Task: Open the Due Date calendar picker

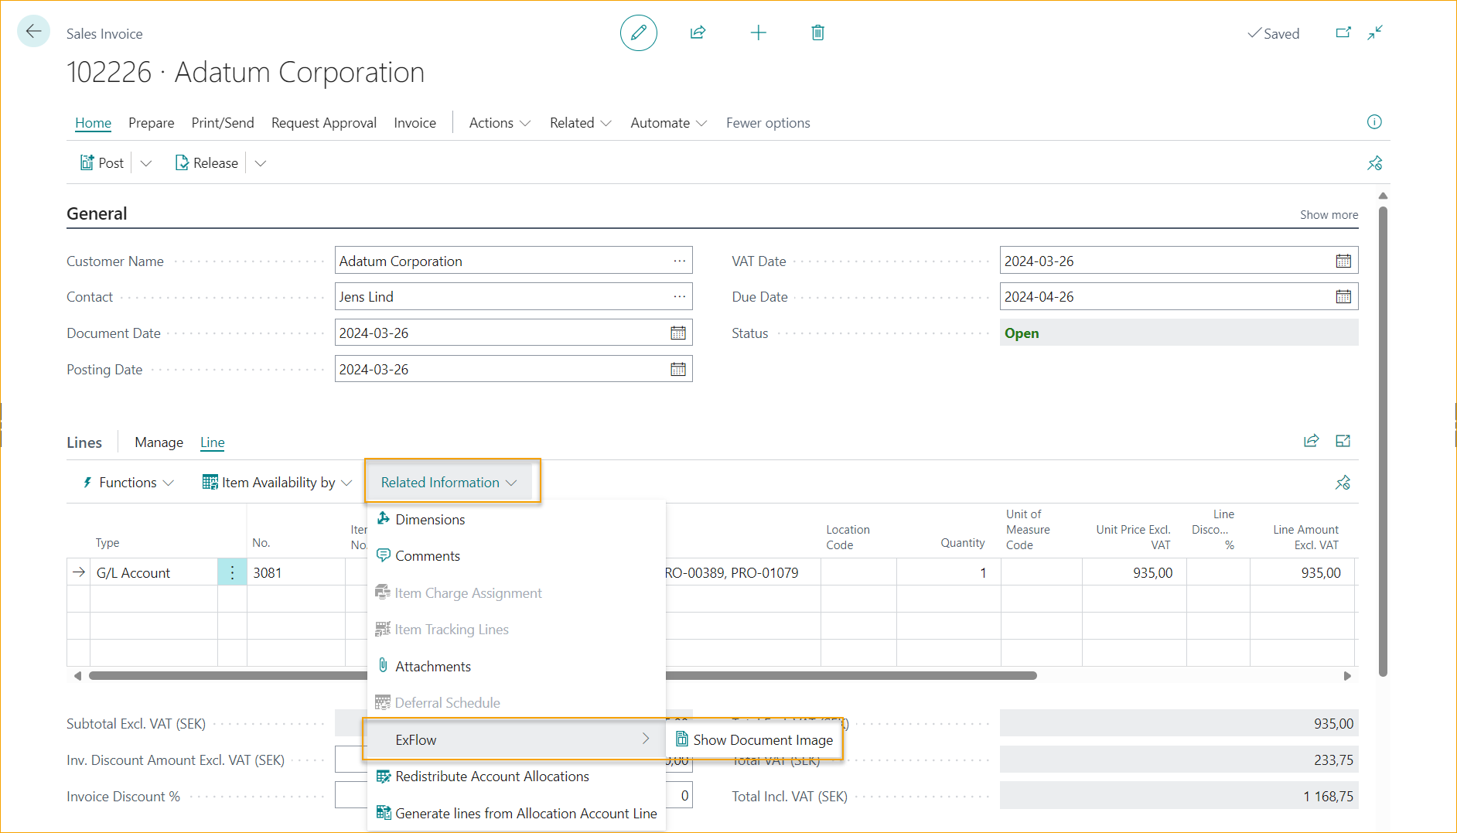Action: (1343, 297)
